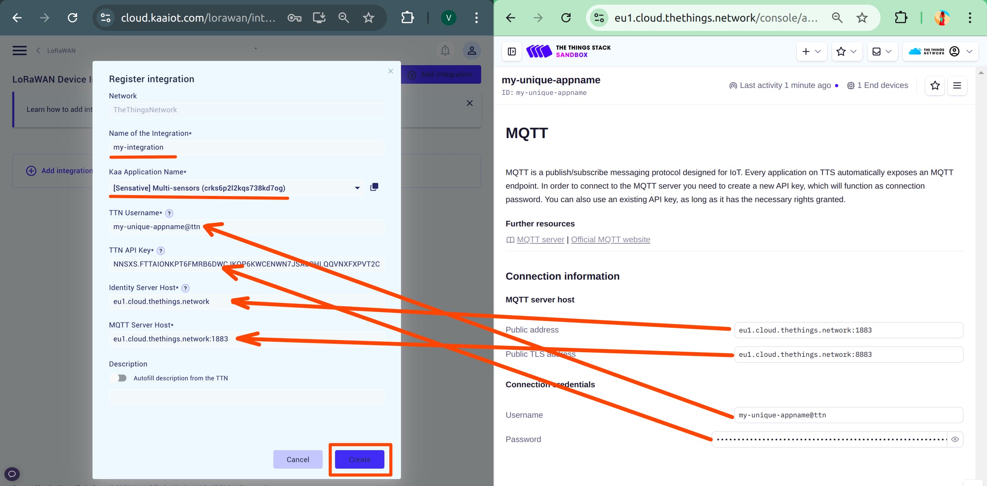Click TTN API Key input field
Viewport: 987px width, 486px height.
point(246,264)
